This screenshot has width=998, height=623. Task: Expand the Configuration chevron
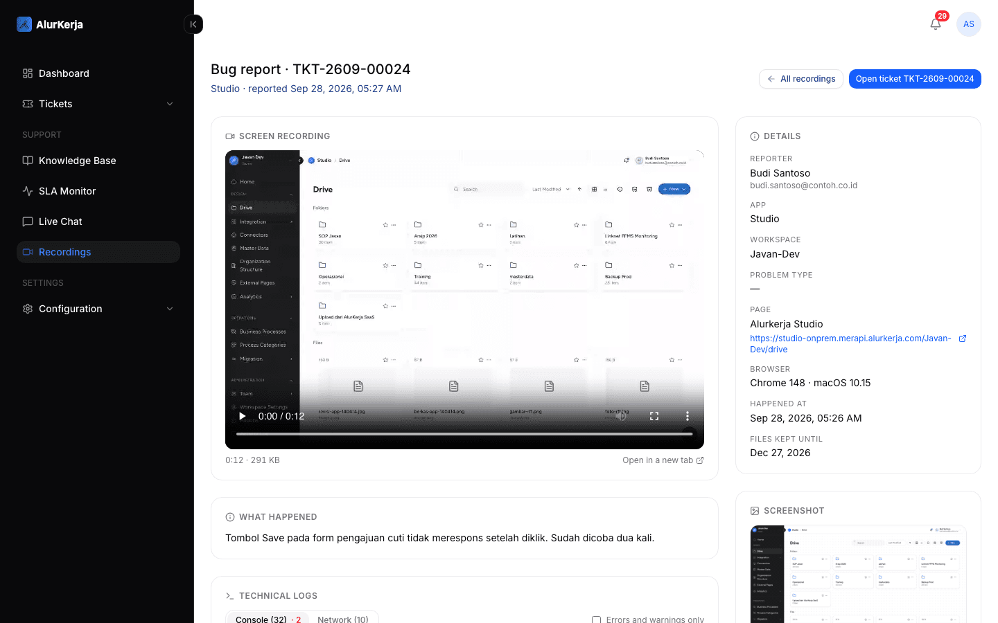[170, 309]
